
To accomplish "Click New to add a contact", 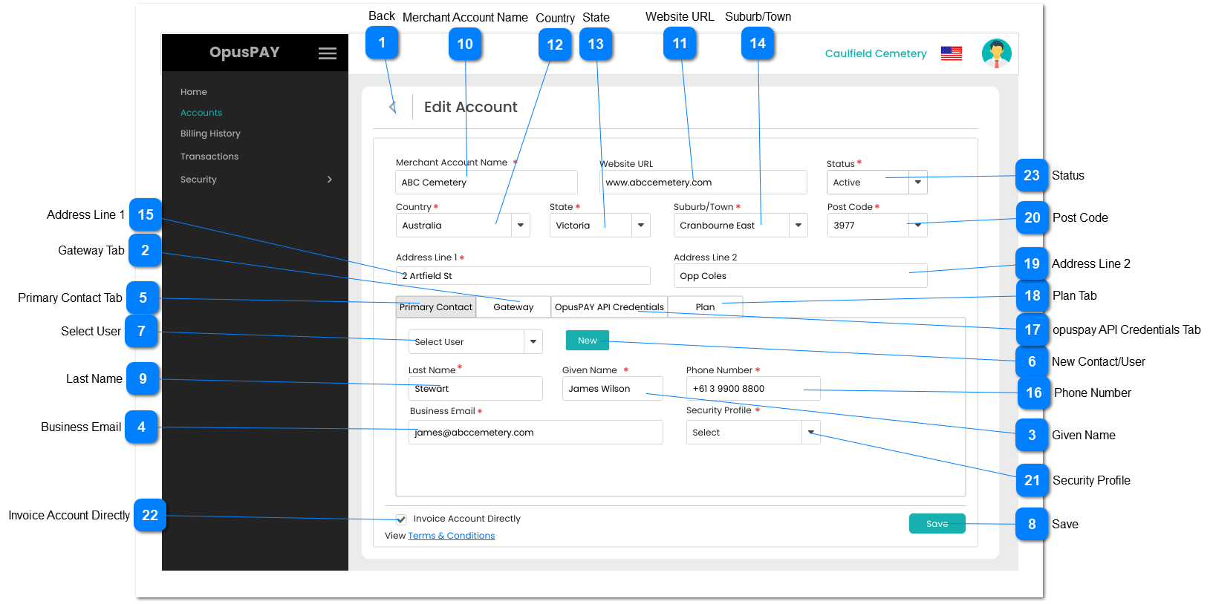I will tap(587, 341).
